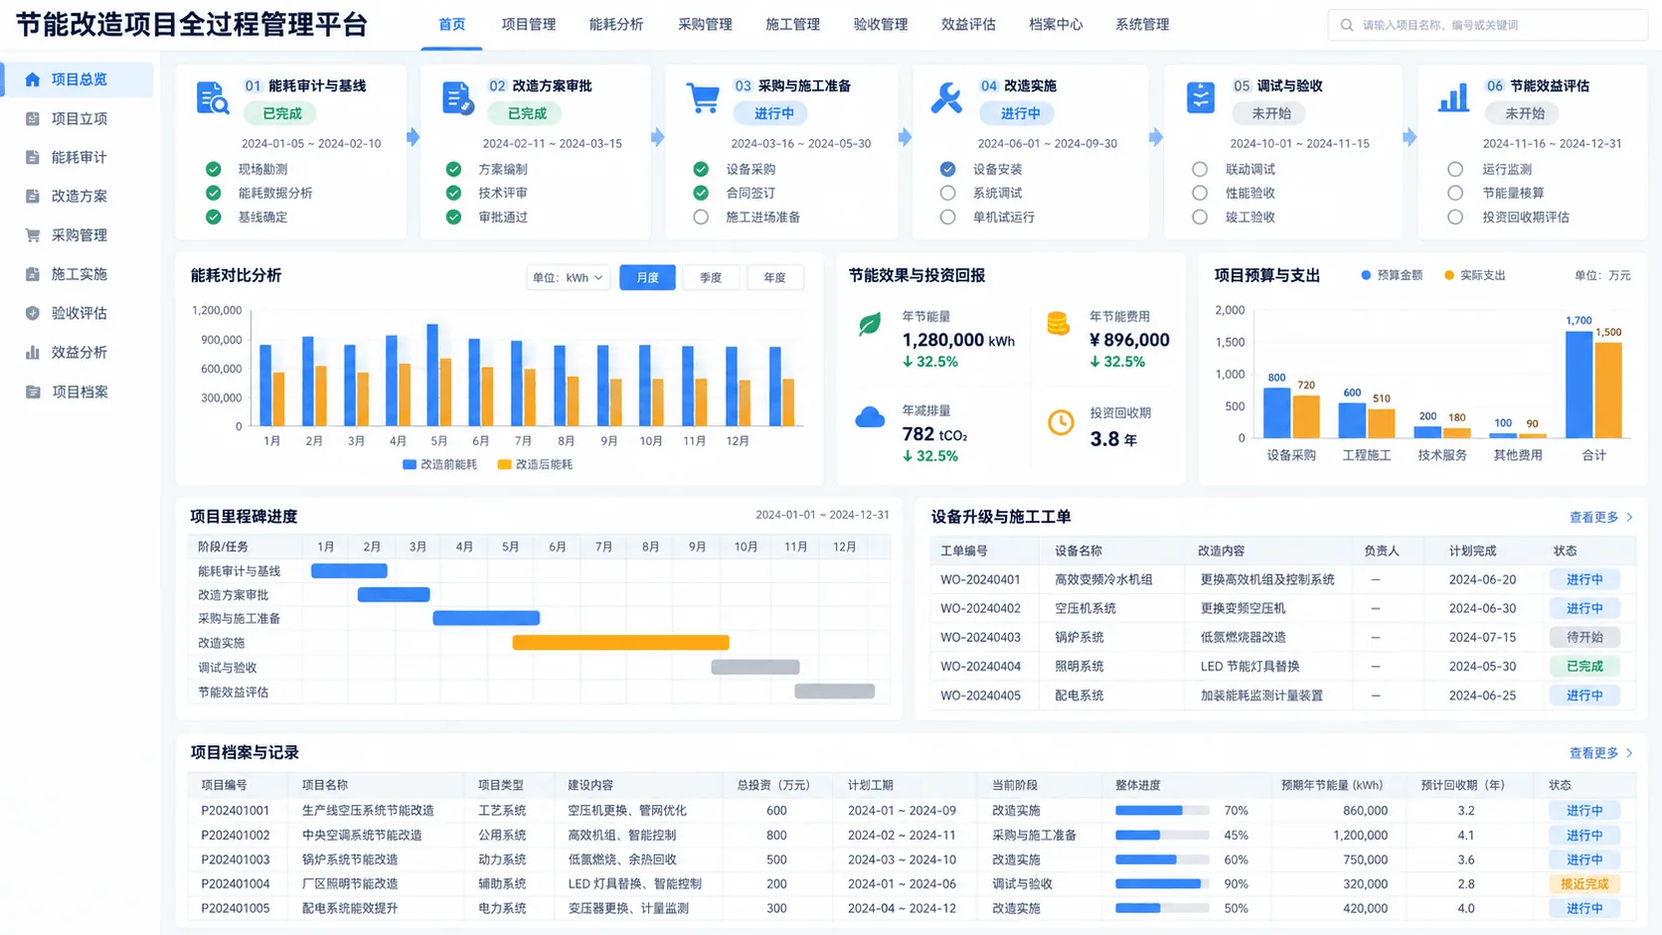Click the document icon in step 02 改造方案审批

pyautogui.click(x=457, y=98)
